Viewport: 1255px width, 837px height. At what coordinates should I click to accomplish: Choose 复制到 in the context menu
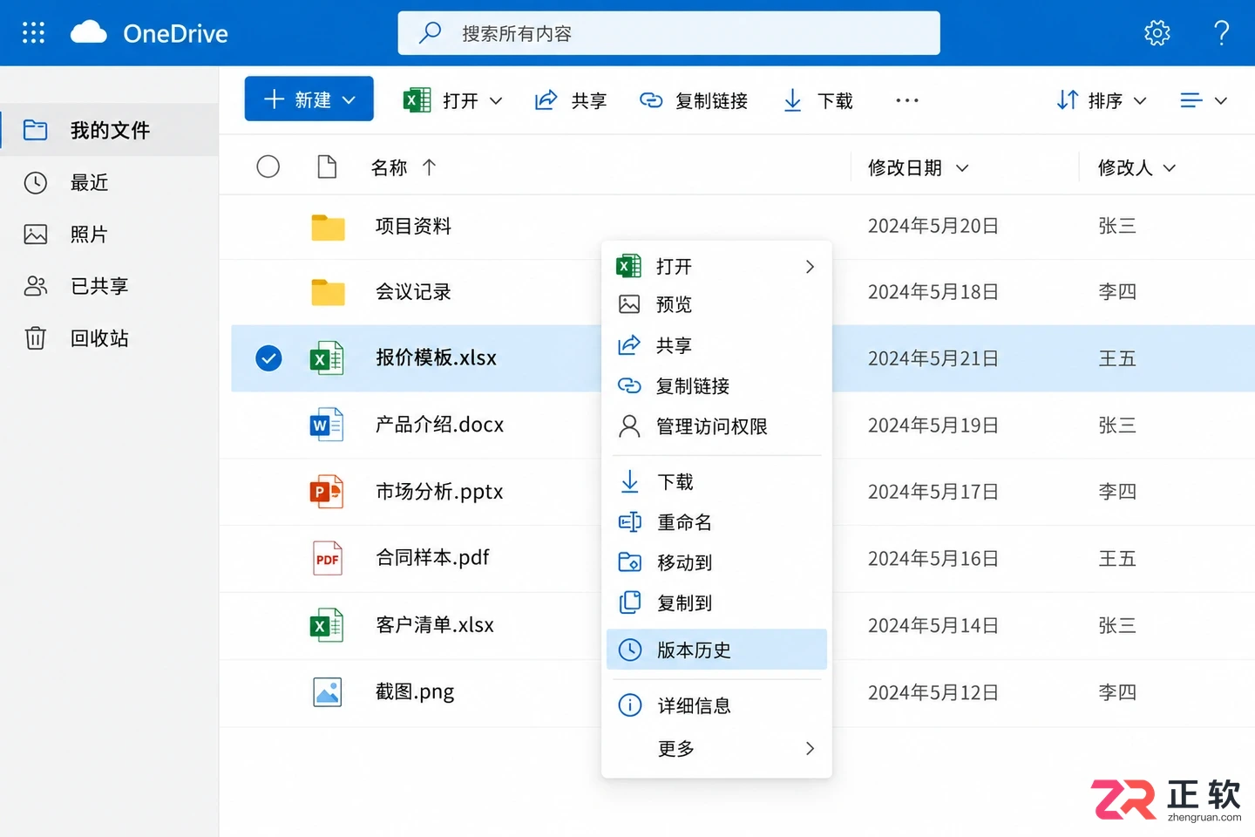pyautogui.click(x=716, y=602)
